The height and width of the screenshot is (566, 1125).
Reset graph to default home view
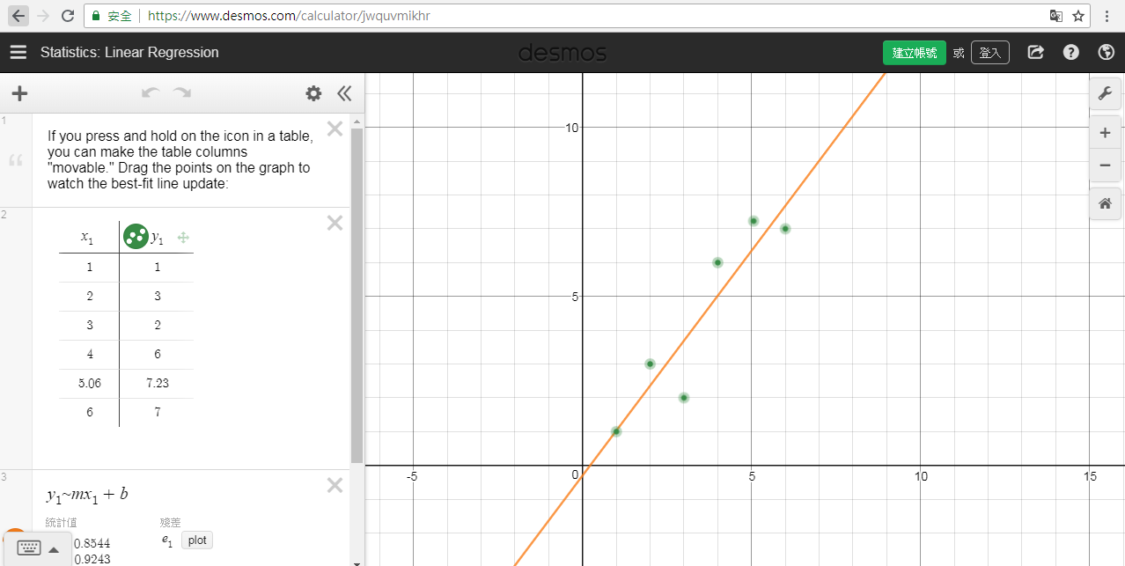coord(1106,203)
